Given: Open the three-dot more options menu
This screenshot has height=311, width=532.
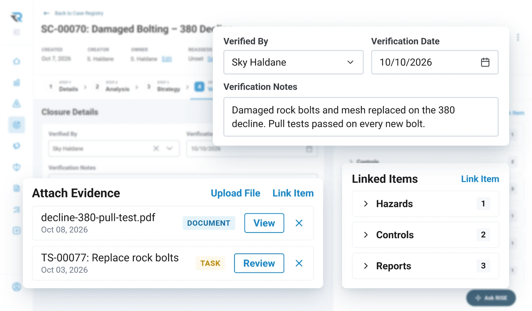Looking at the screenshot, I should (x=518, y=37).
